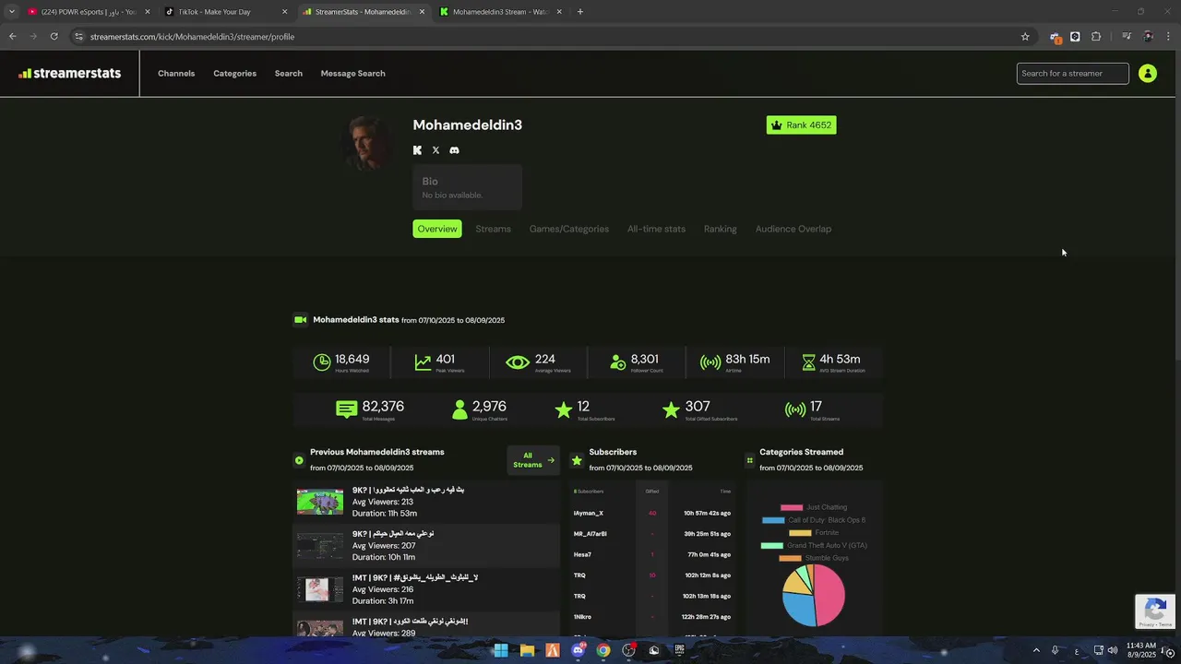Reload the current page

click(54, 37)
